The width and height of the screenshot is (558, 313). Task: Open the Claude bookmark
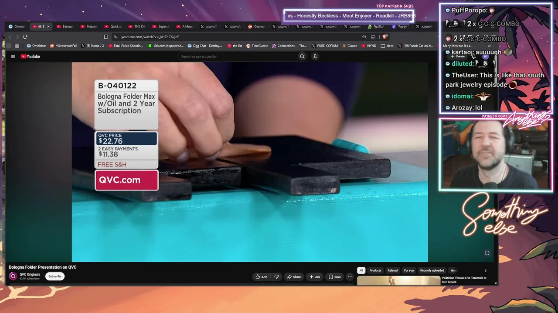[x=350, y=46]
